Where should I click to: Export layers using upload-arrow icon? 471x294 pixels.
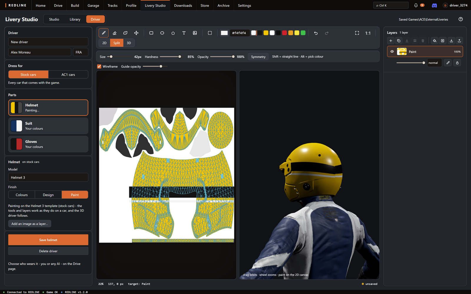[x=459, y=41]
